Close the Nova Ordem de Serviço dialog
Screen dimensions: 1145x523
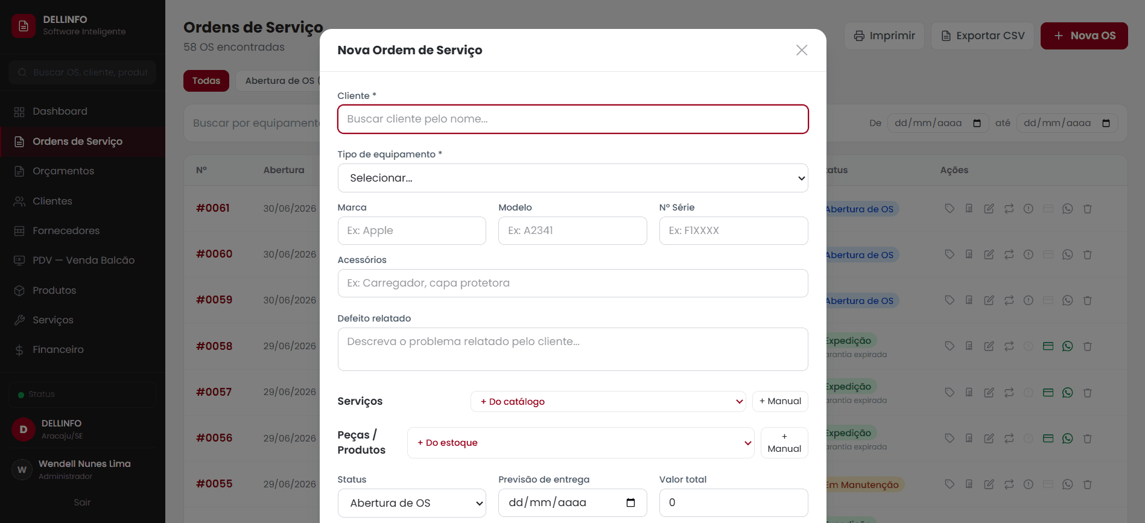coord(802,50)
